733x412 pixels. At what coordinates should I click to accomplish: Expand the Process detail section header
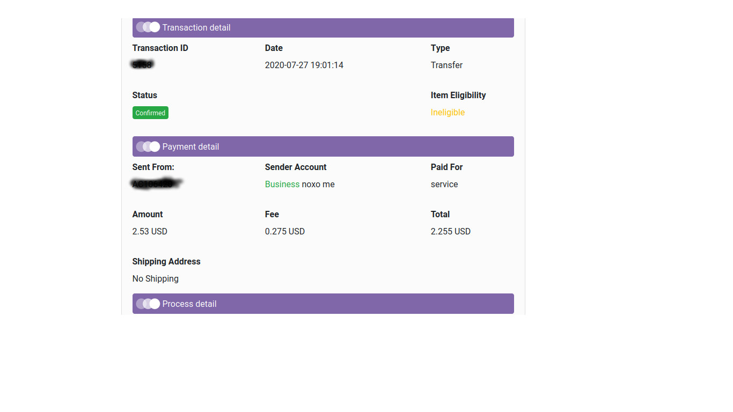click(x=323, y=304)
